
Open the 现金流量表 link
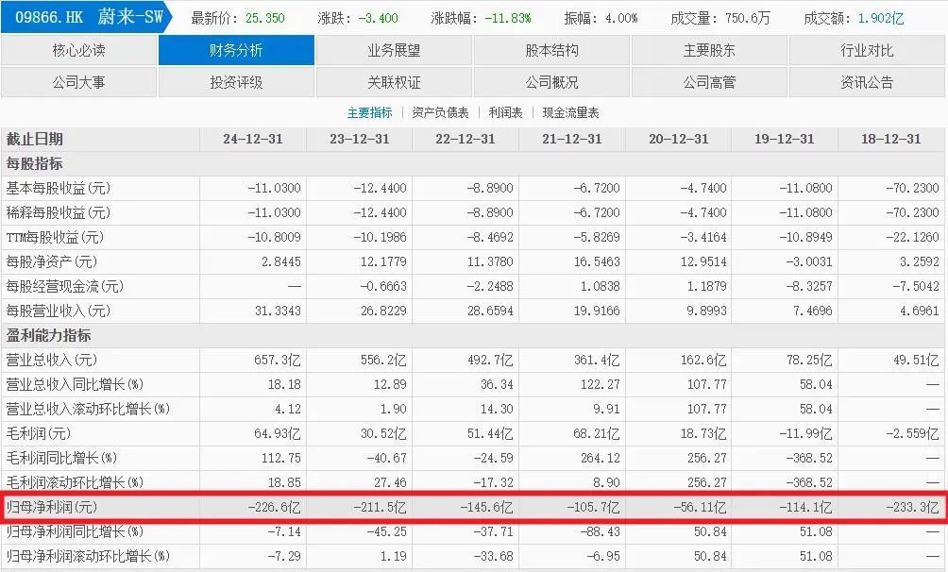coord(570,112)
